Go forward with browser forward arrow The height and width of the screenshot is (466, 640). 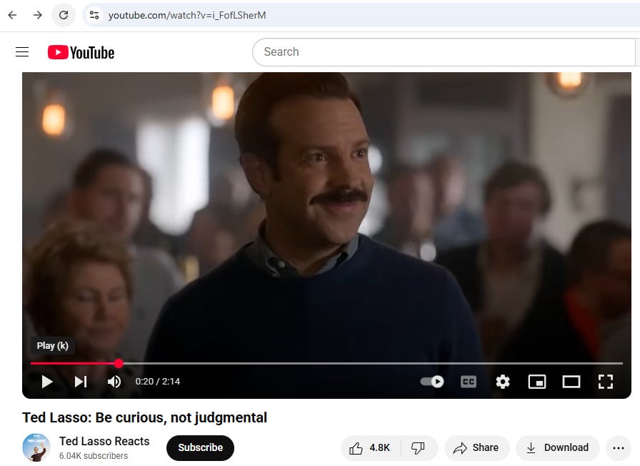[38, 15]
